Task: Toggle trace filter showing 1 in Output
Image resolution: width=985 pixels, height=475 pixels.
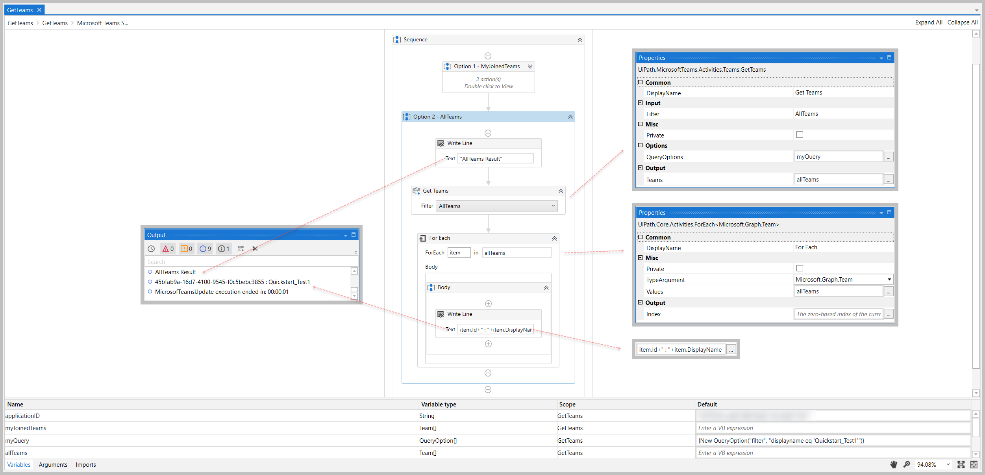Action: [x=224, y=249]
